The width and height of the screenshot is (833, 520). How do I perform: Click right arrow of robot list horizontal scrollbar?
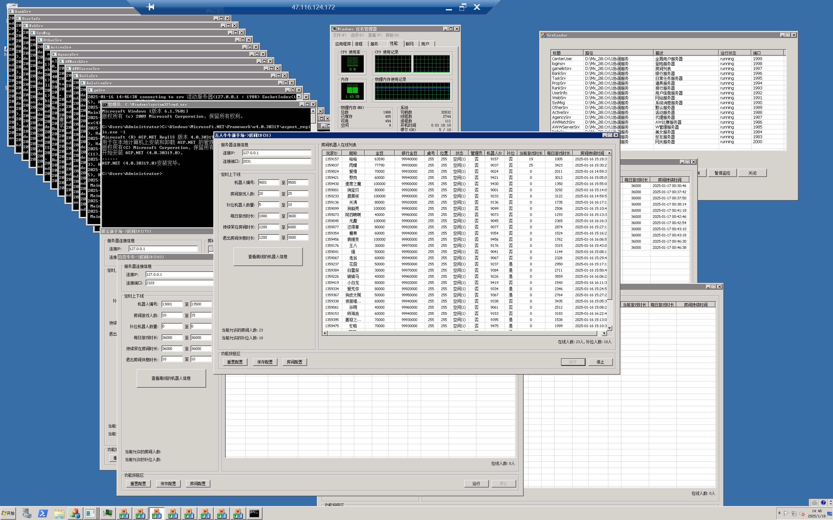[604, 333]
